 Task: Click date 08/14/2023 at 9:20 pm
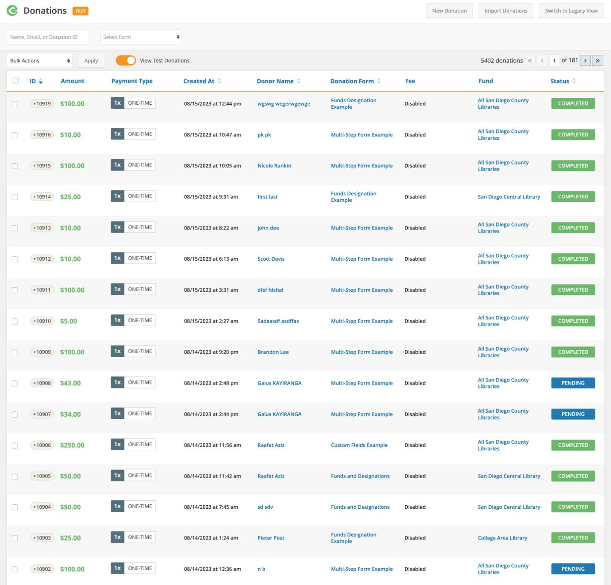pos(211,352)
